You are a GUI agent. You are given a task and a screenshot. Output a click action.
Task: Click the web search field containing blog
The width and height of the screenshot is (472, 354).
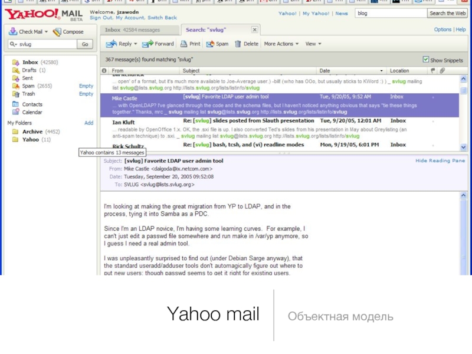pos(391,13)
